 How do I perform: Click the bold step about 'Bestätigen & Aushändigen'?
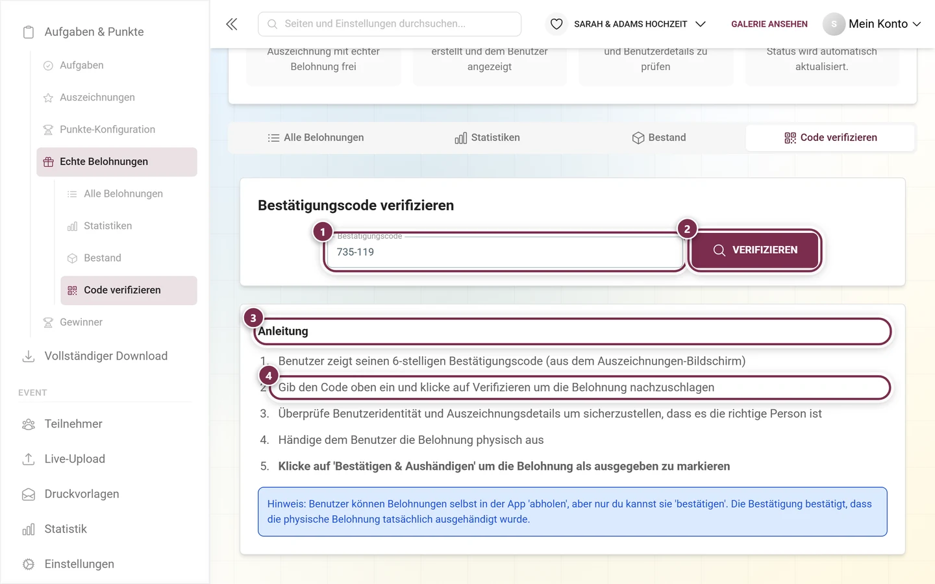(x=504, y=467)
